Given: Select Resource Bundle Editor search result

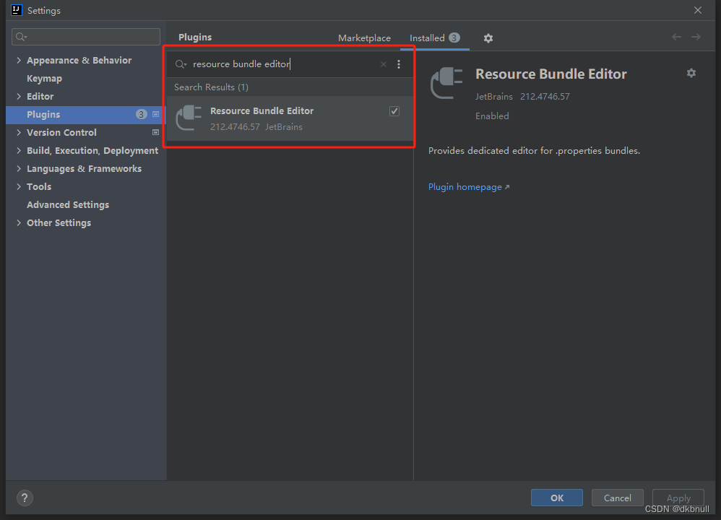Looking at the screenshot, I should point(290,118).
